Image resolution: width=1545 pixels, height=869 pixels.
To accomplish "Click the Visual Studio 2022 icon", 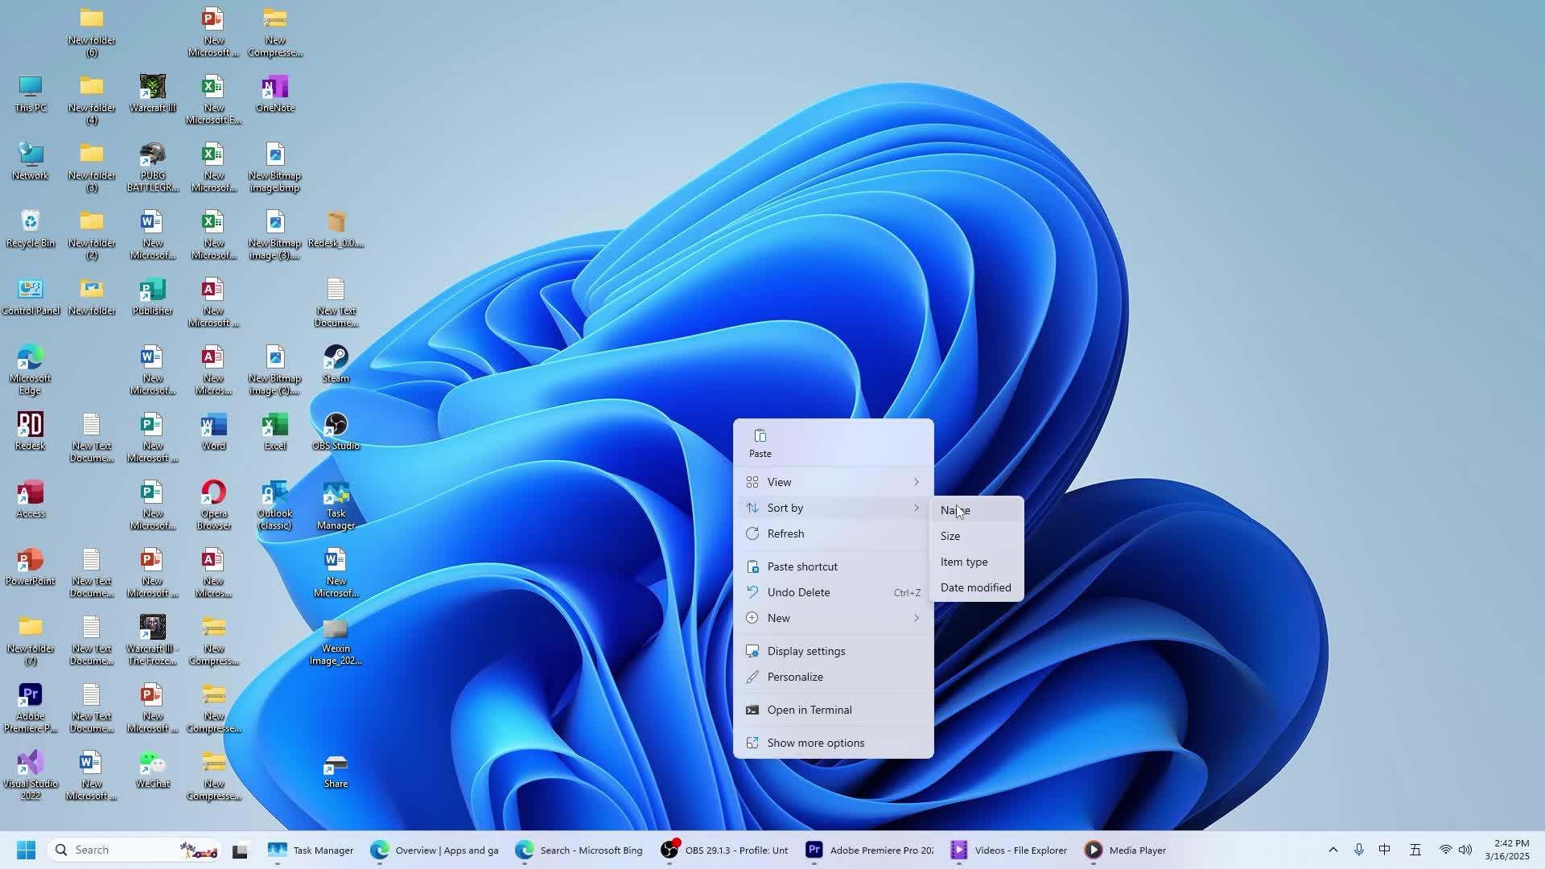I will (30, 764).
